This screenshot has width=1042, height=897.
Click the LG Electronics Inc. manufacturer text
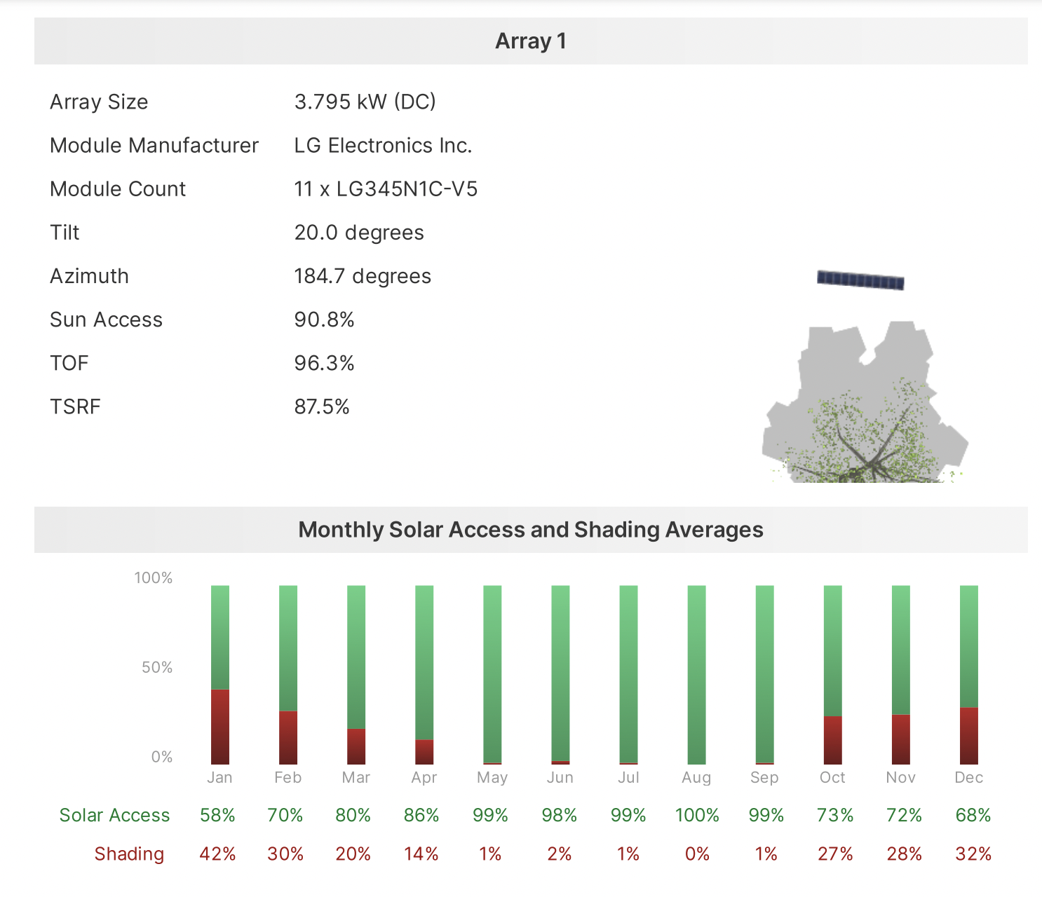tap(383, 146)
